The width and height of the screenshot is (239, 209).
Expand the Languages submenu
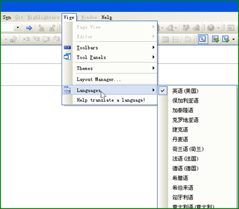[x=154, y=90]
